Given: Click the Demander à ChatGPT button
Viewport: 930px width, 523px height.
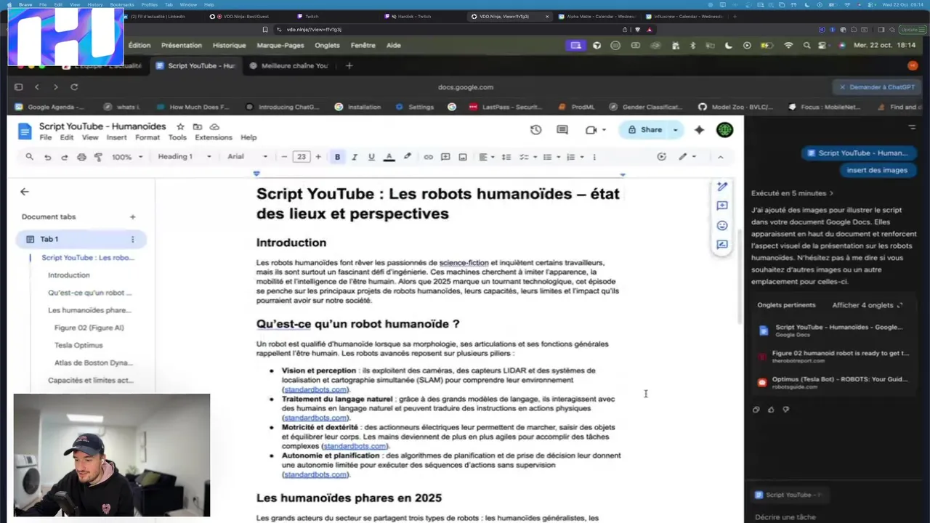Looking at the screenshot, I should pyautogui.click(x=876, y=87).
